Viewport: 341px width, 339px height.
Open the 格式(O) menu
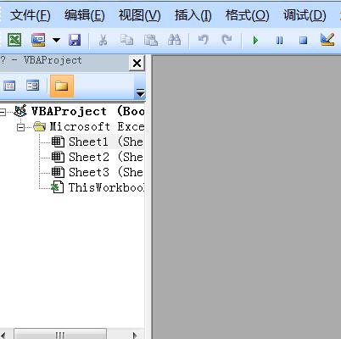[x=247, y=15]
